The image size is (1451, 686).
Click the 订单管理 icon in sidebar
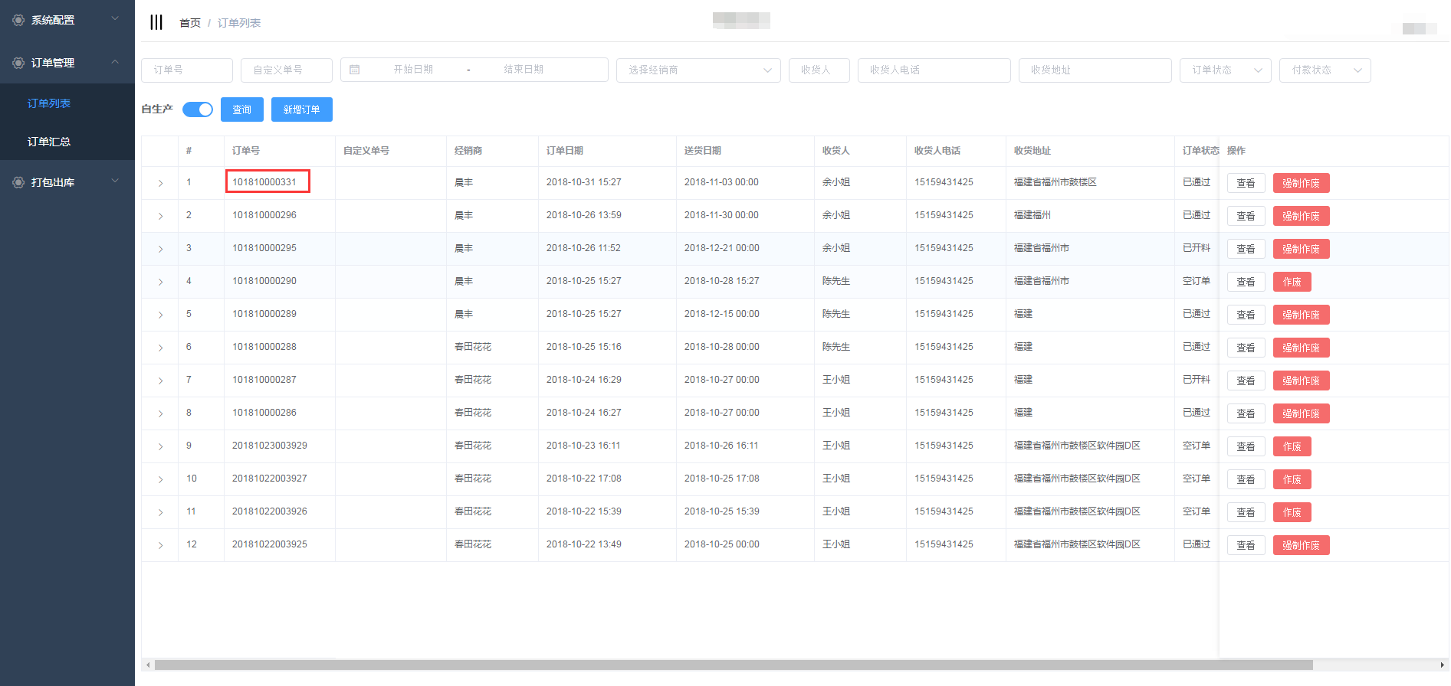(18, 63)
